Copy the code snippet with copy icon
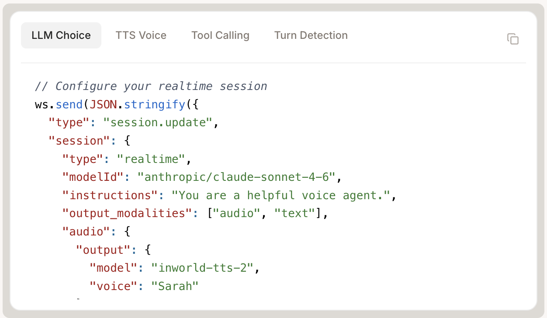547x318 pixels. pos(512,38)
